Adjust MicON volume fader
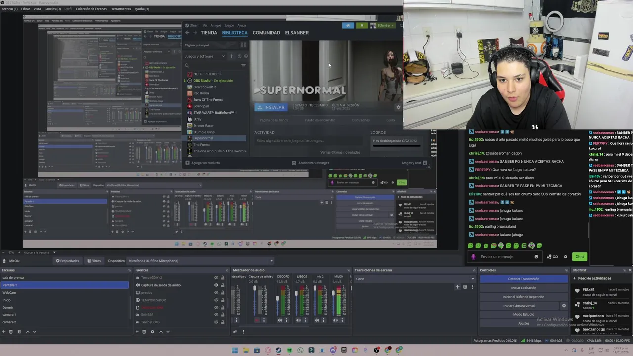 point(333,293)
